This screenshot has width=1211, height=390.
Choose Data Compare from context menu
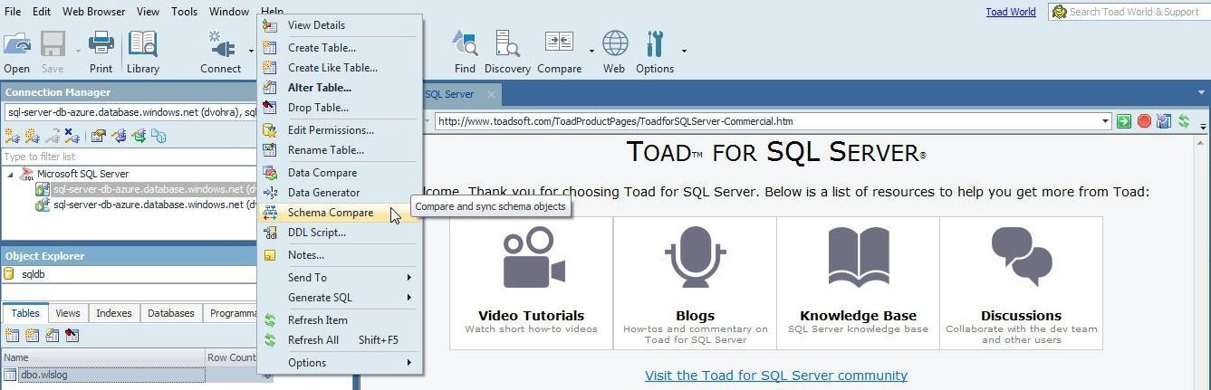pyautogui.click(x=341, y=172)
